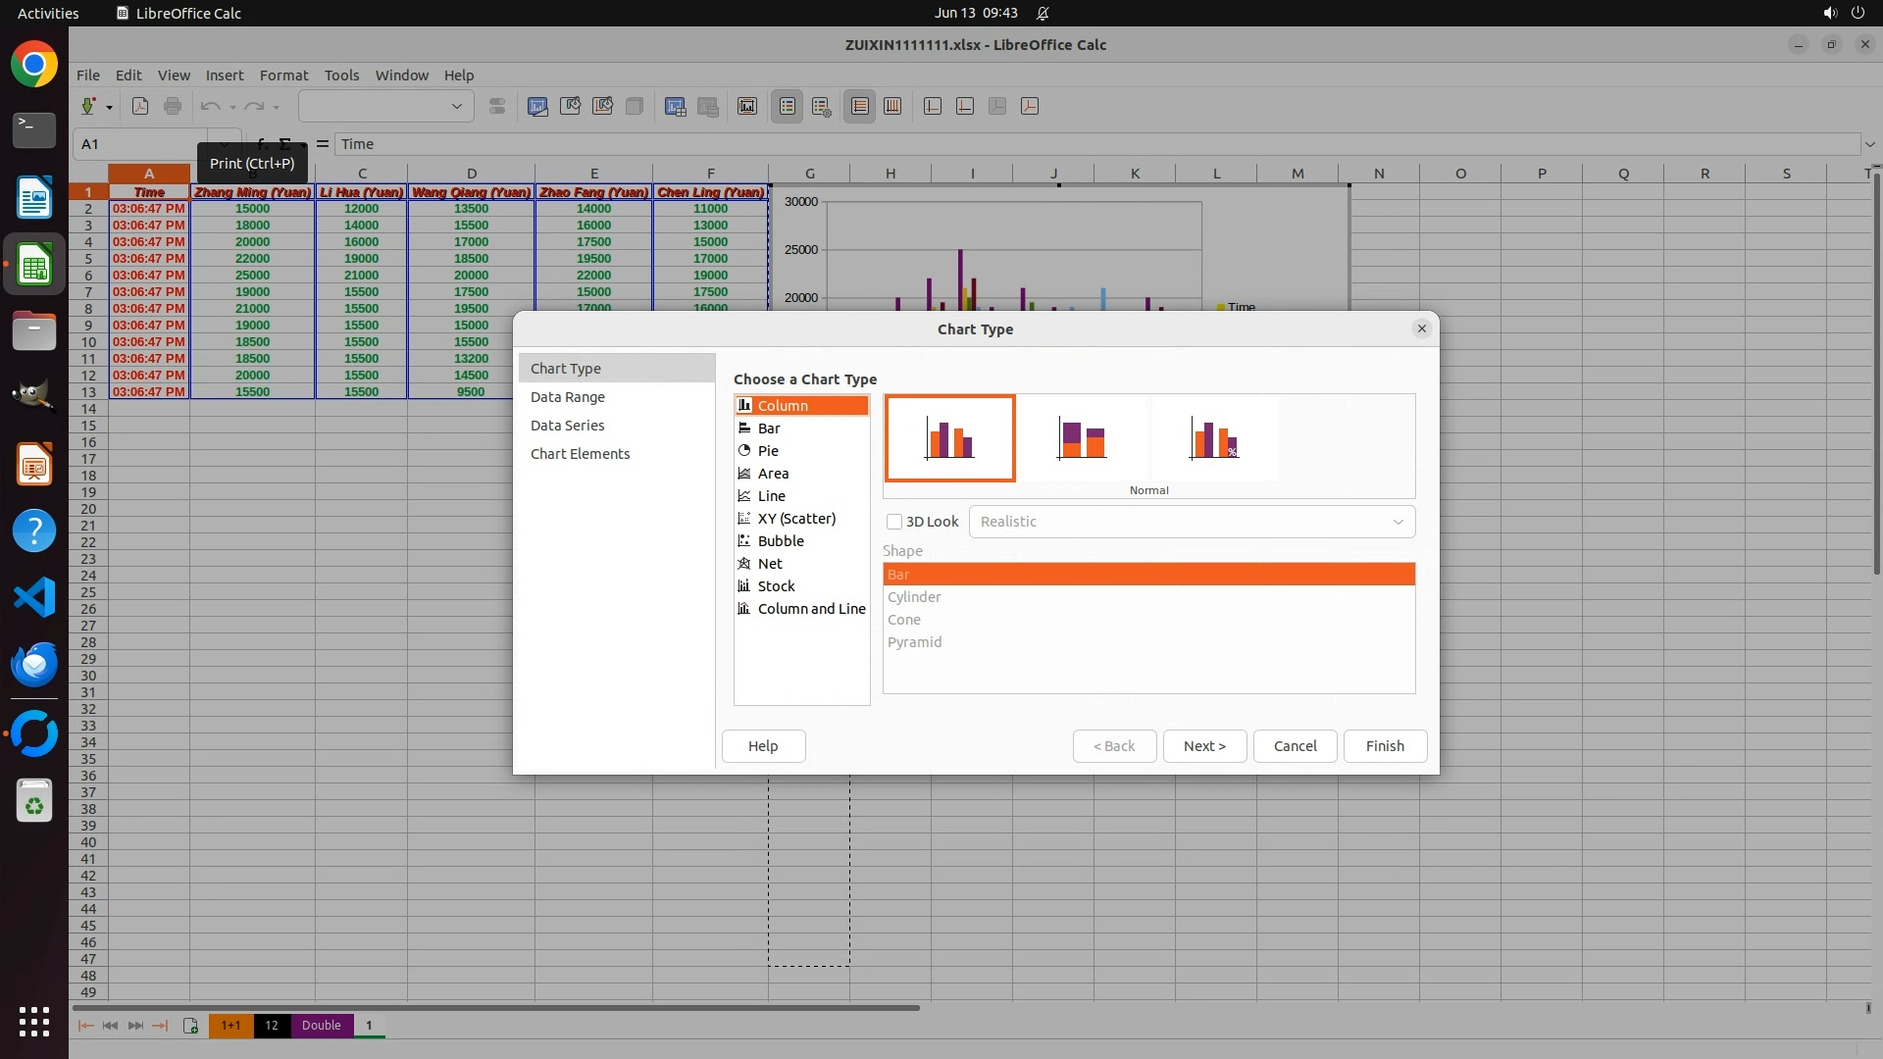
Task: Enable the 3D Look checkbox
Action: (894, 522)
